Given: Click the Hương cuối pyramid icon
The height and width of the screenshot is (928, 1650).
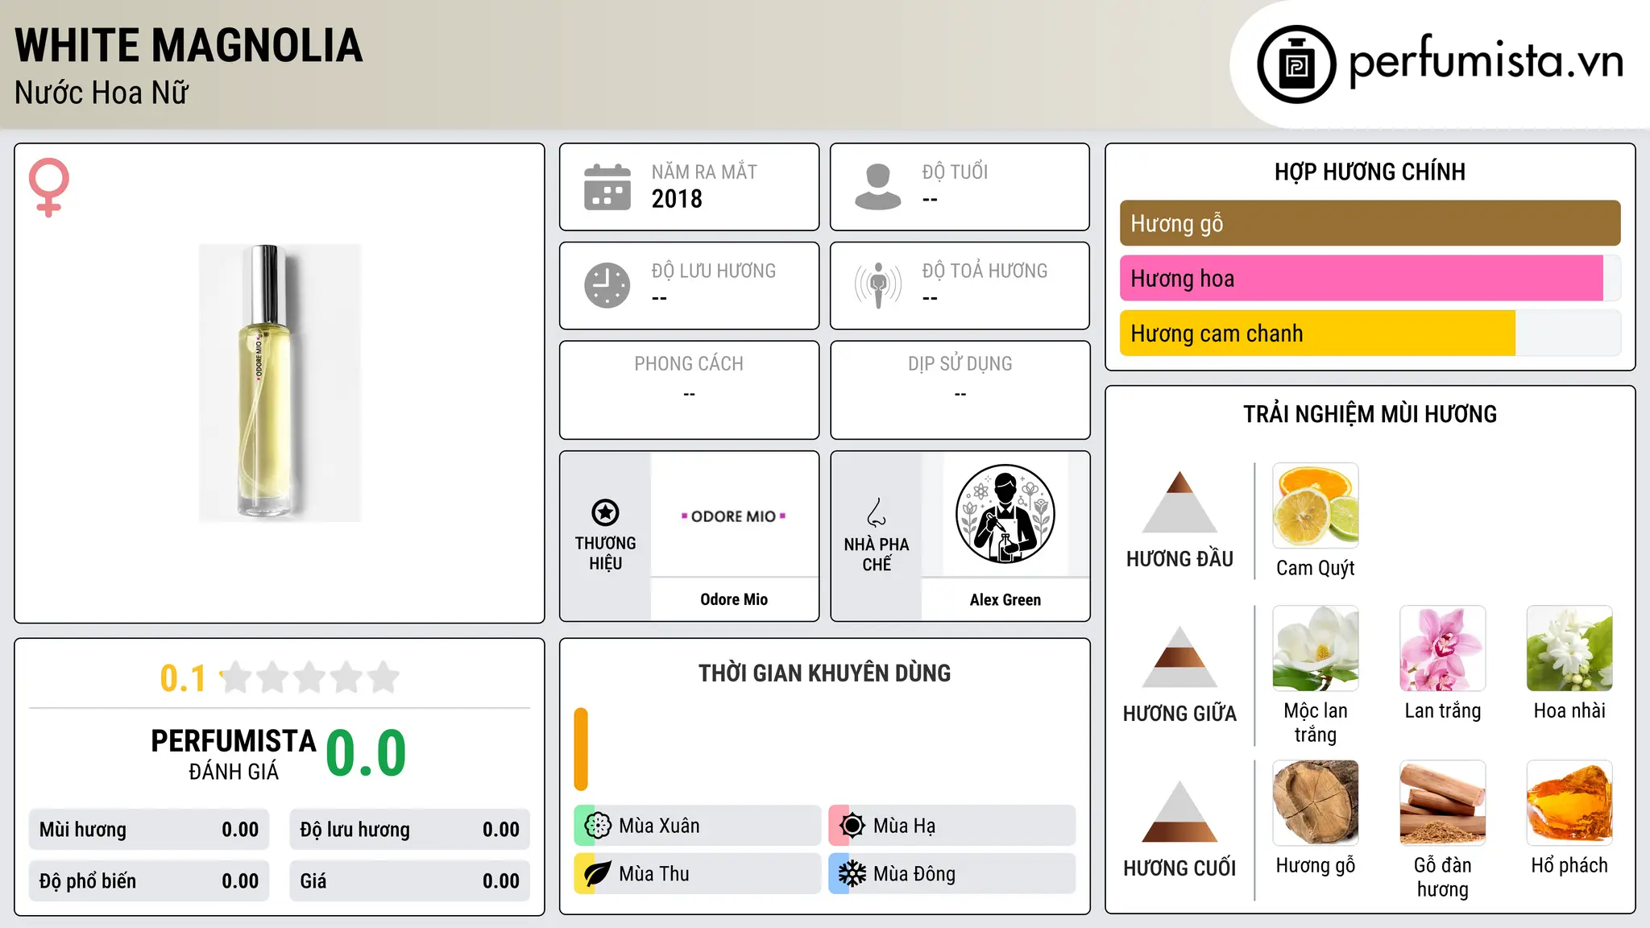Looking at the screenshot, I should (x=1179, y=811).
